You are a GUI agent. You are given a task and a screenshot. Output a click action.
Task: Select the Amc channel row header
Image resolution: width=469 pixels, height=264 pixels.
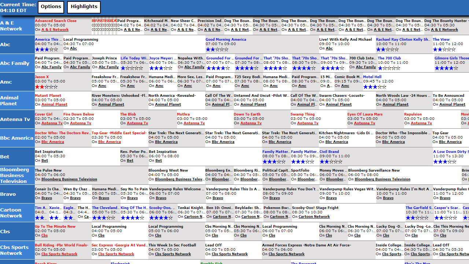click(x=17, y=82)
